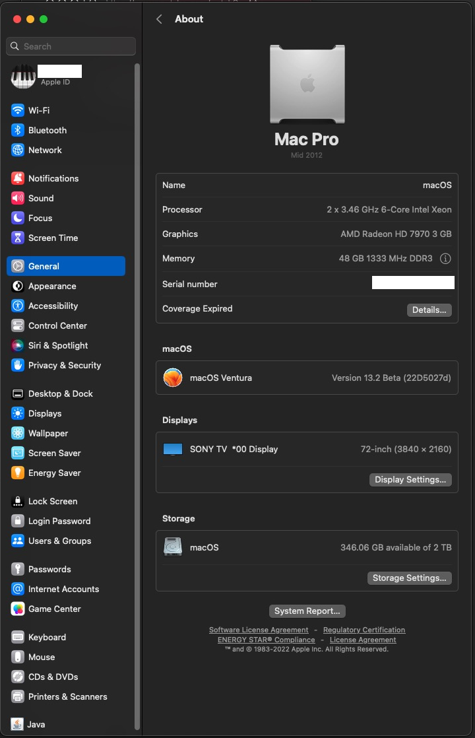Select Java in the sidebar
The image size is (475, 738).
click(x=66, y=724)
